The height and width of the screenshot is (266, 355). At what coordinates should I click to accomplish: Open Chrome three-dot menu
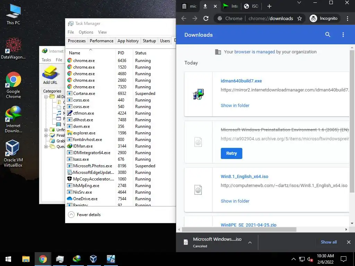(347, 19)
